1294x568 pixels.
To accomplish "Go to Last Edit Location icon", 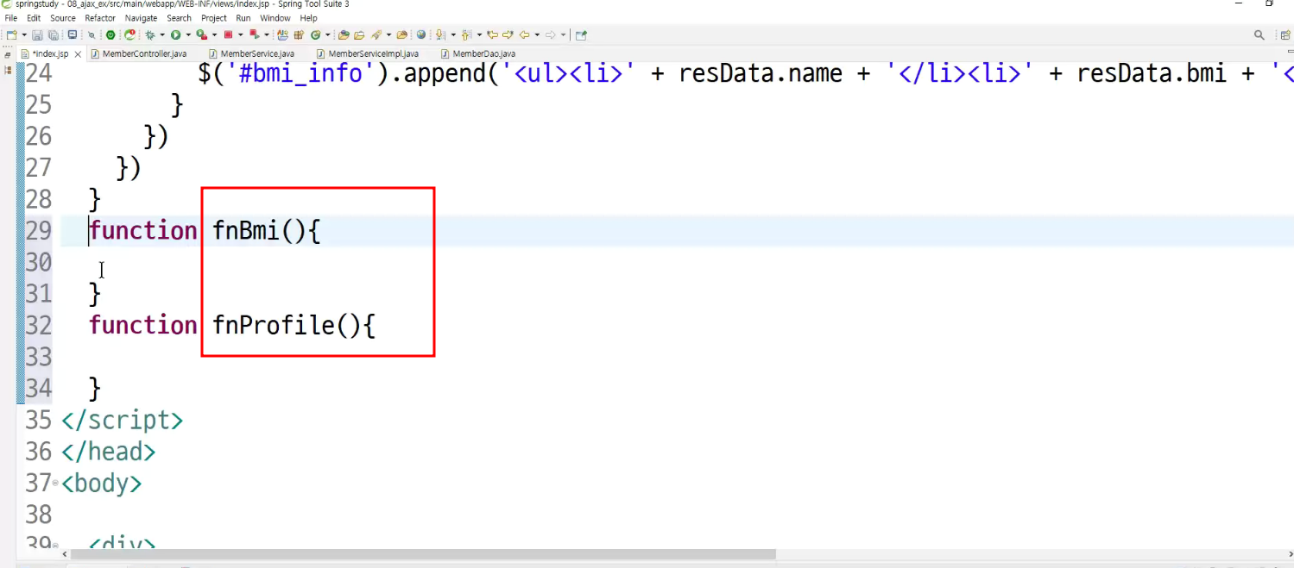I will coord(492,35).
